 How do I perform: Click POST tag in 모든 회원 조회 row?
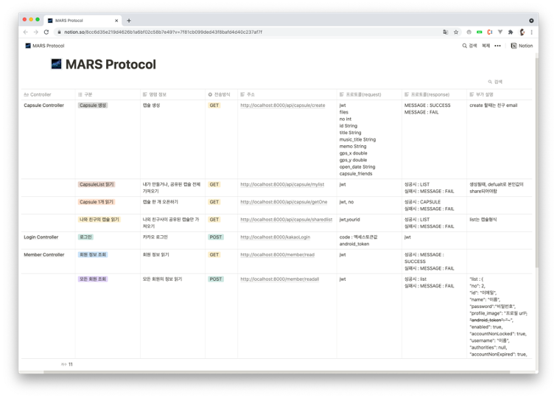point(216,279)
